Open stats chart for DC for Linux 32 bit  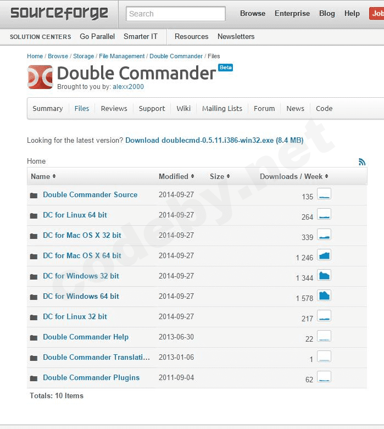(324, 316)
